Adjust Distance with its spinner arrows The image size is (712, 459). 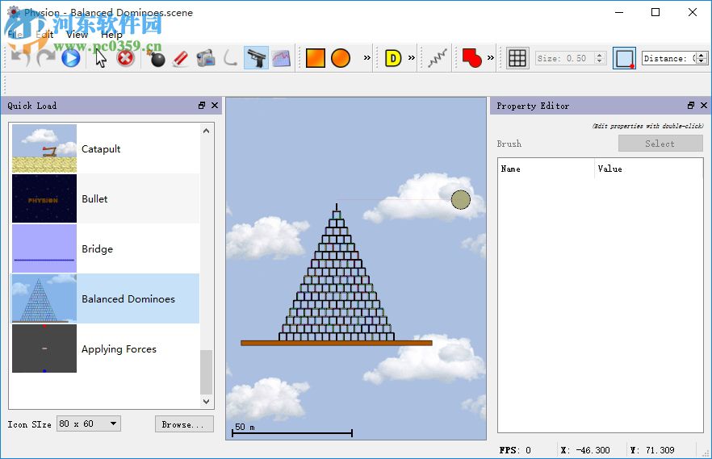tap(702, 58)
